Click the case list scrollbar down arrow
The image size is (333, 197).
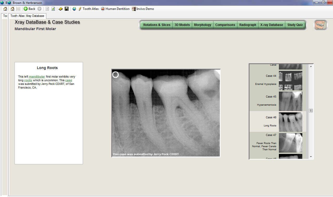[311, 157]
